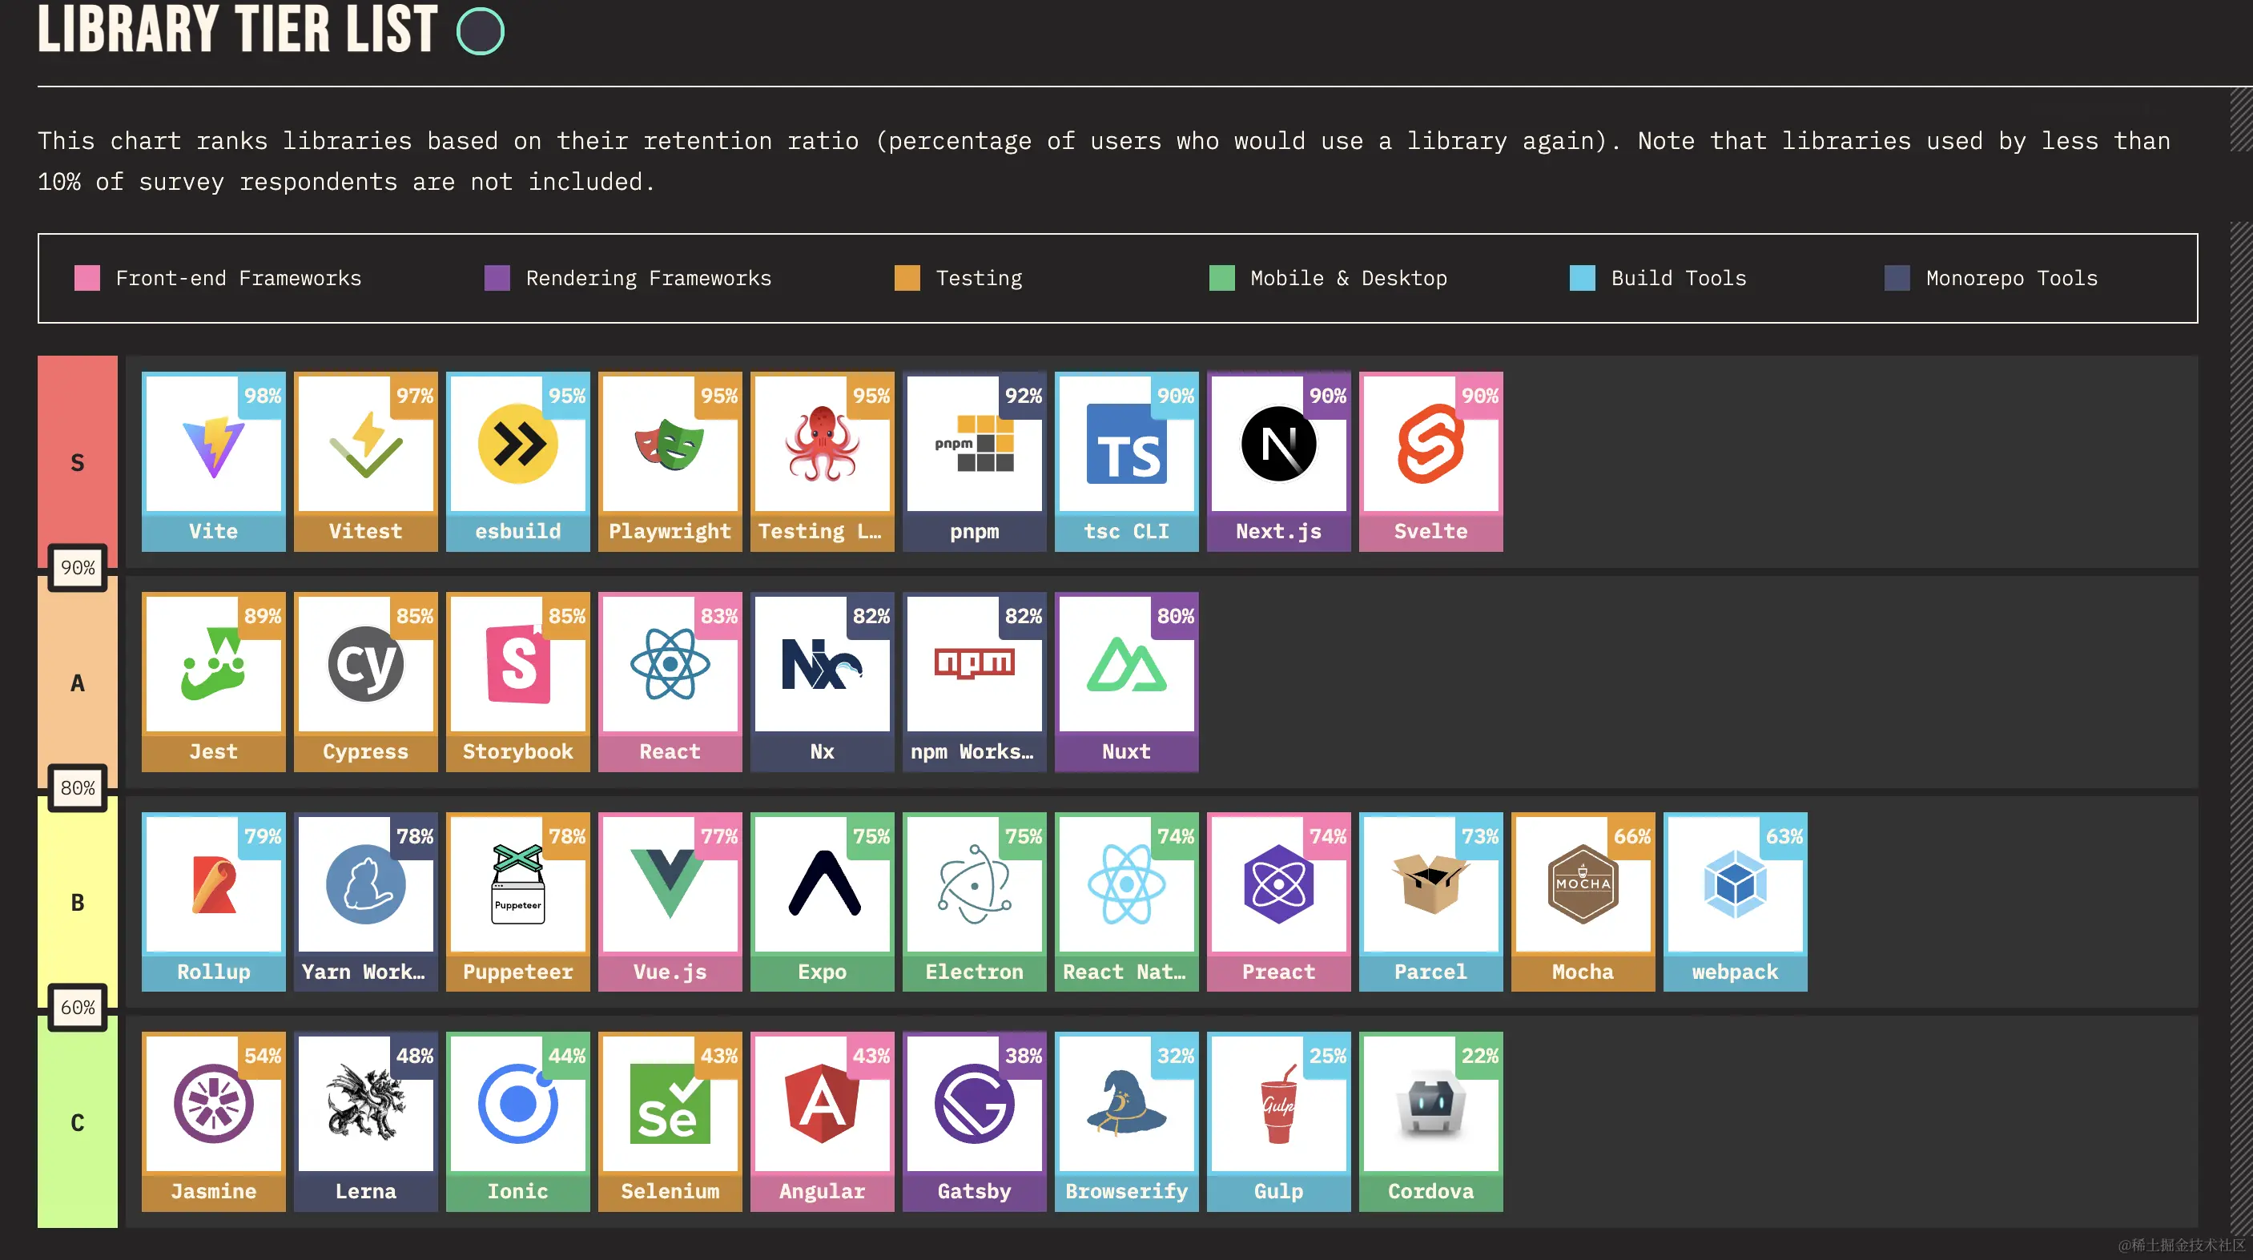
Task: Open the Next.js card
Action: click(x=1279, y=461)
